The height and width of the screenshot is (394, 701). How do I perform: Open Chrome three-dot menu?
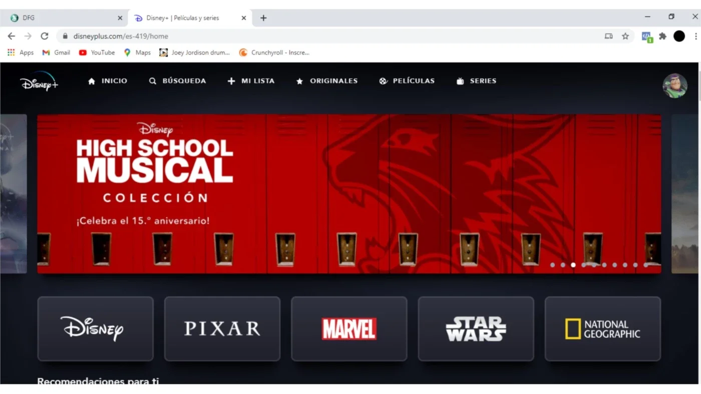(x=696, y=36)
